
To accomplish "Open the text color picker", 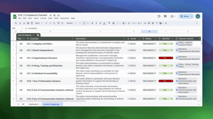I will click(x=104, y=23).
